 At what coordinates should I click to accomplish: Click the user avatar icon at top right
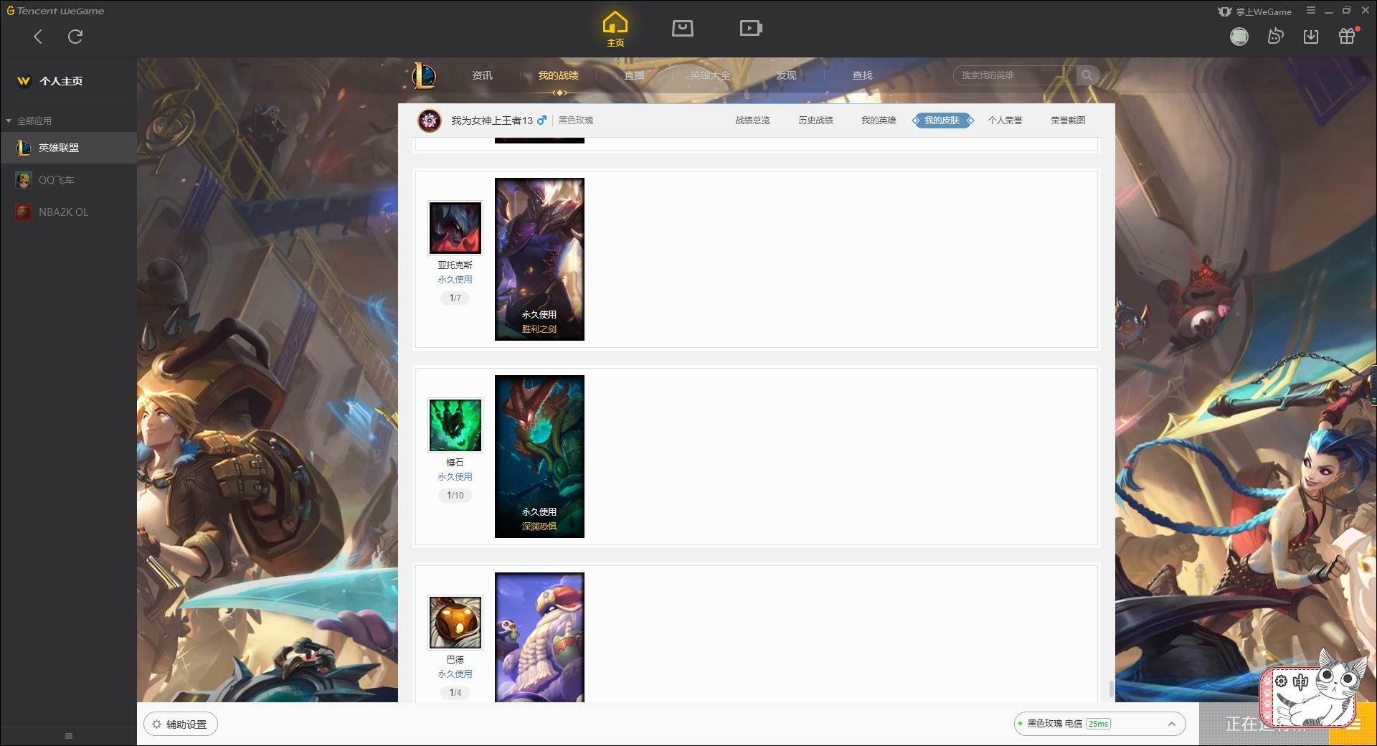(x=1239, y=37)
